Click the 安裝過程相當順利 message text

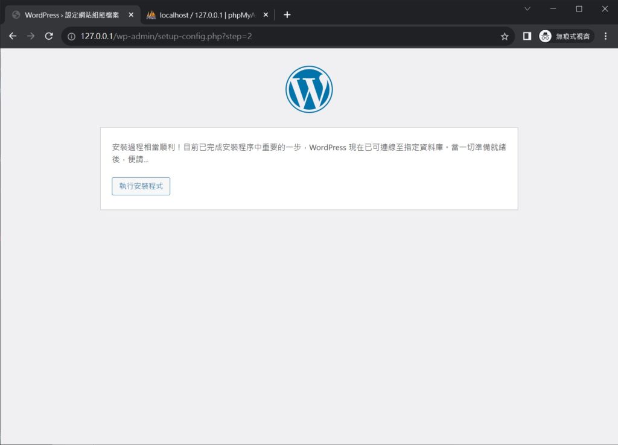[x=309, y=153]
